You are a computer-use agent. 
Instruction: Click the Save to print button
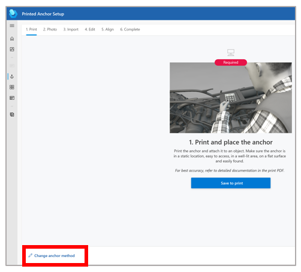point(231,183)
